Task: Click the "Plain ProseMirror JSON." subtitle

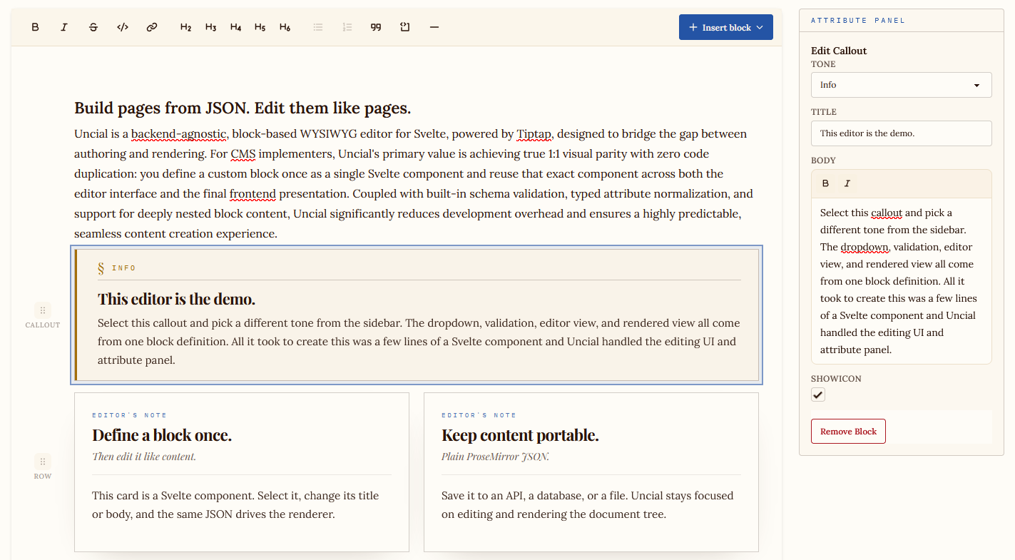Action: point(495,457)
